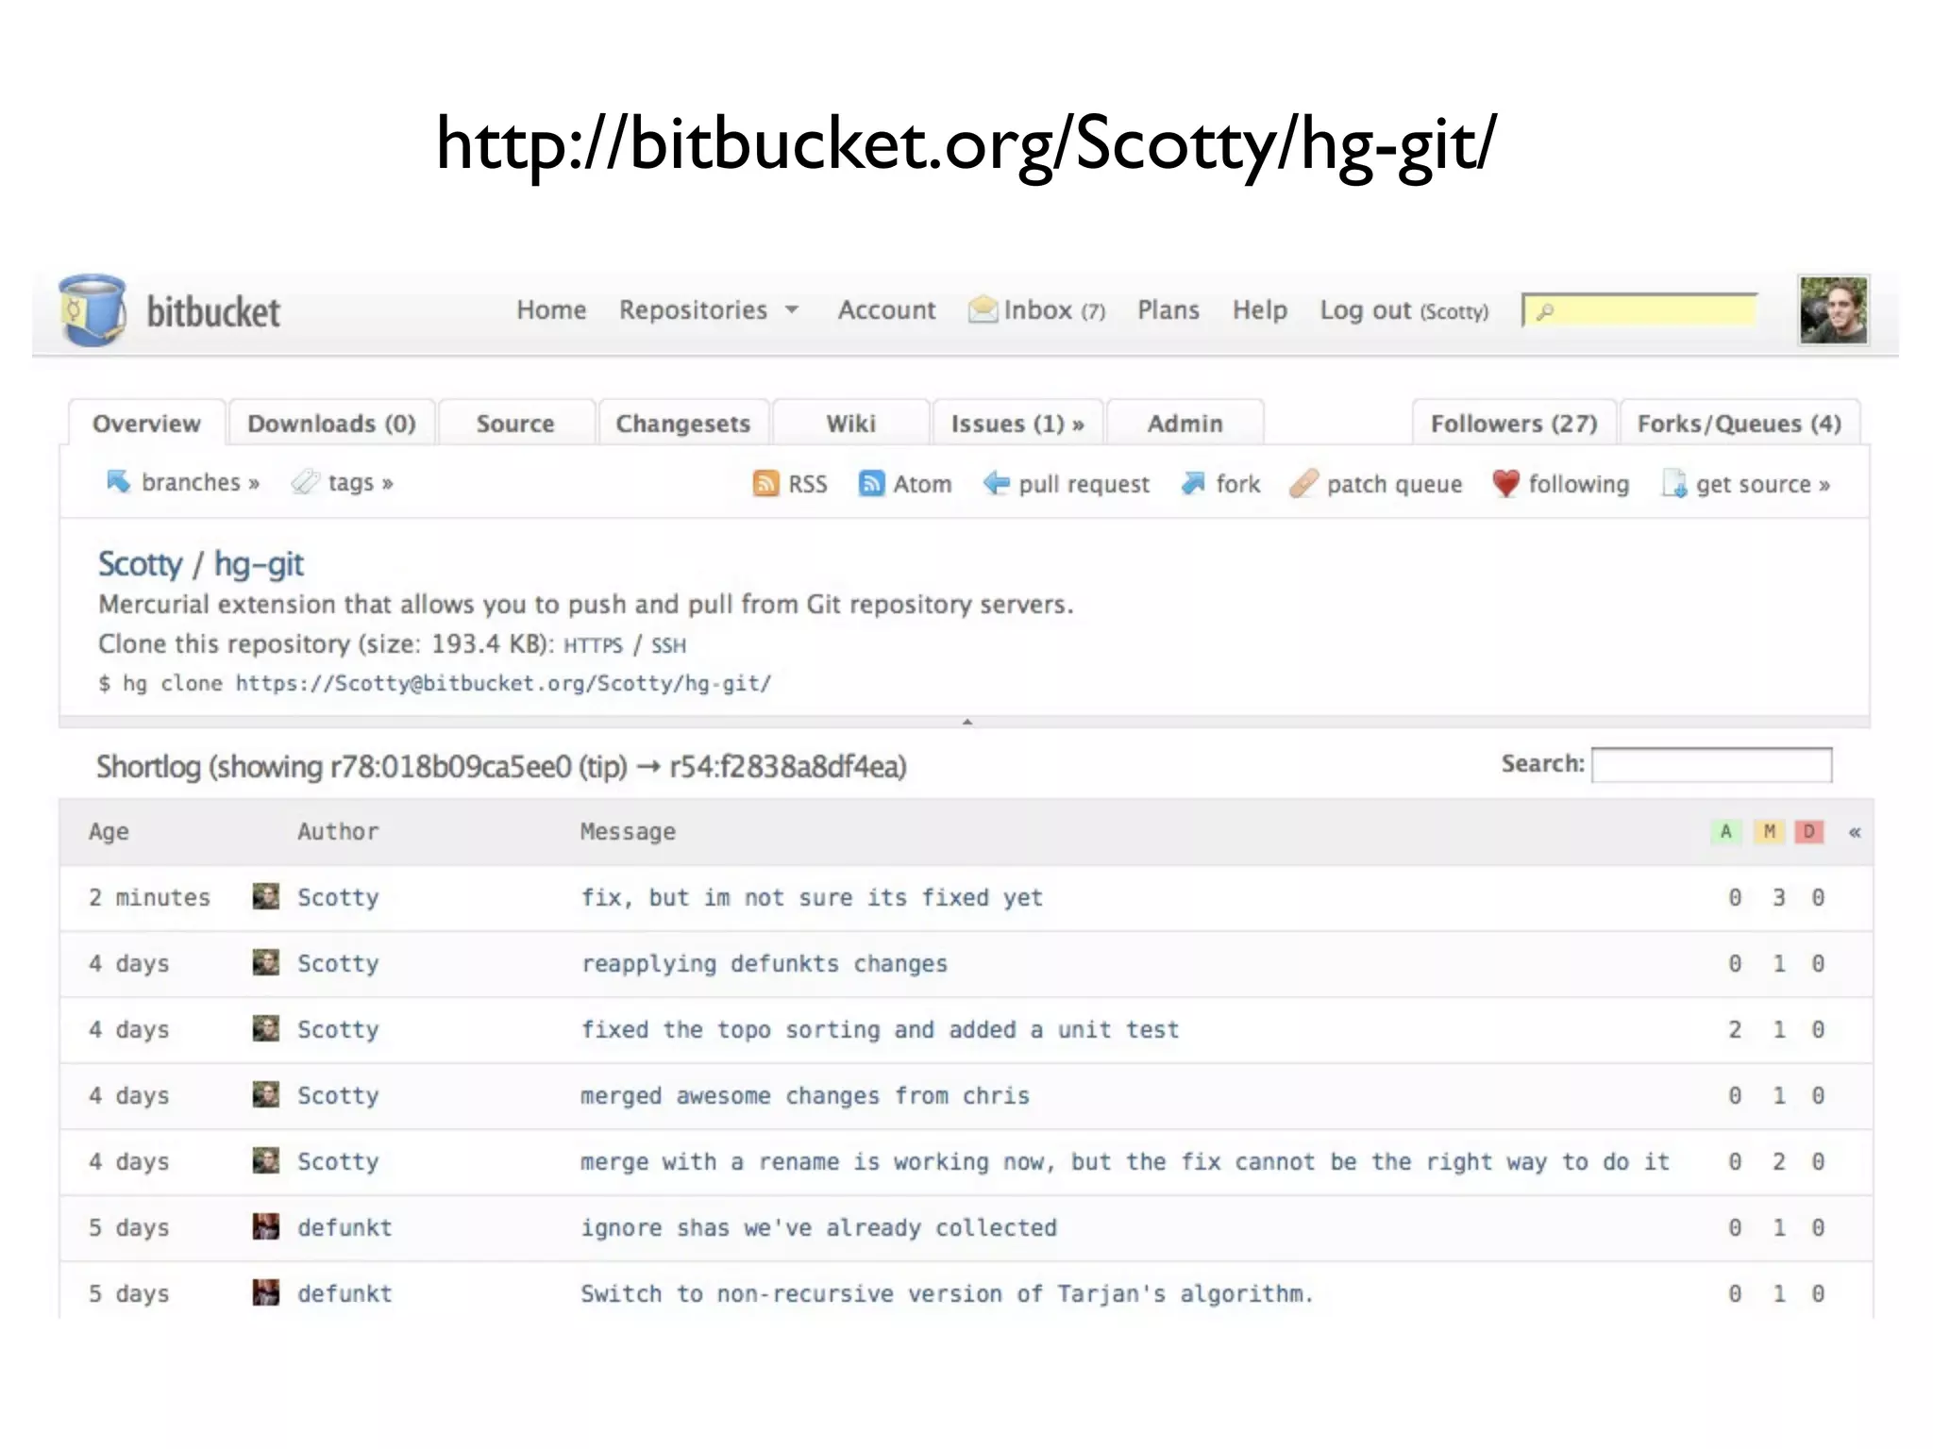
Task: Click the patch queue link text
Action: pyautogui.click(x=1394, y=484)
